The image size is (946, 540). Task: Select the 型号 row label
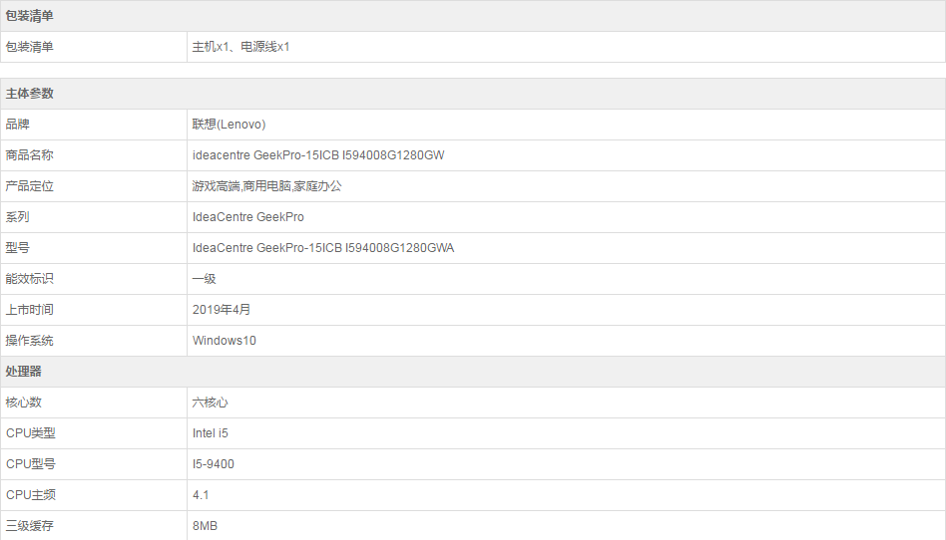click(x=18, y=248)
